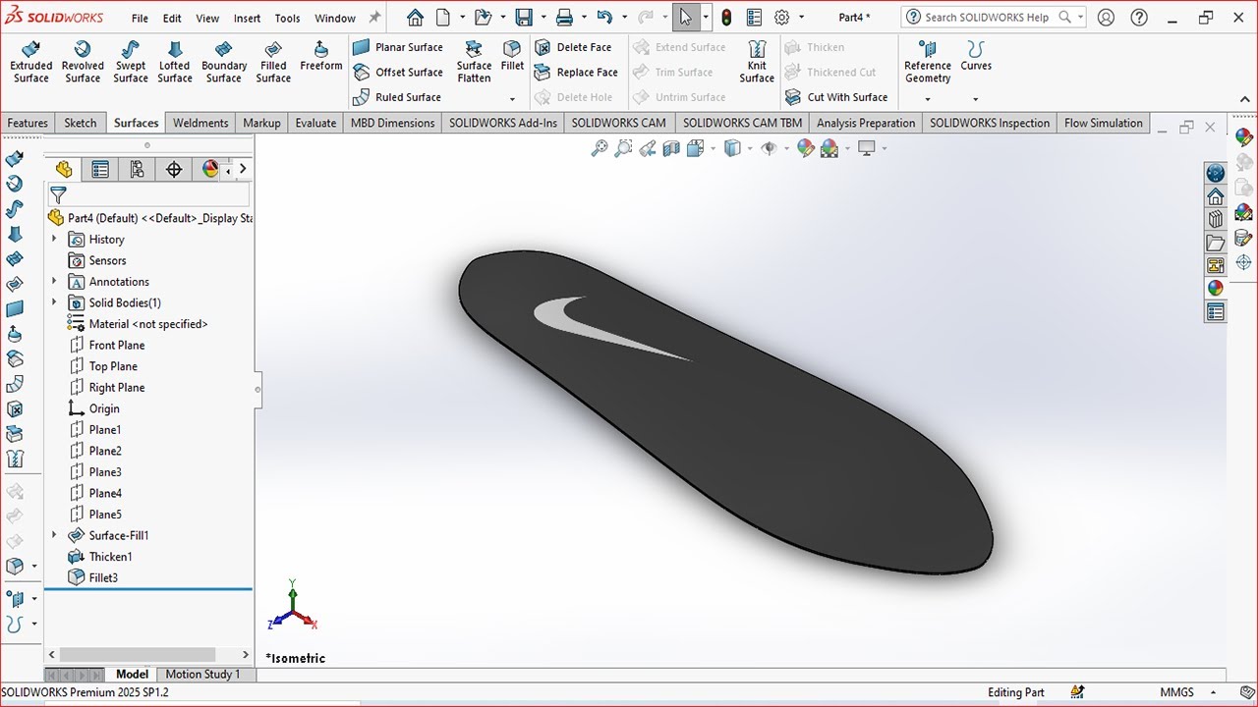Open the Options dropdown arrow
This screenshot has width=1258, height=707.
[801, 18]
